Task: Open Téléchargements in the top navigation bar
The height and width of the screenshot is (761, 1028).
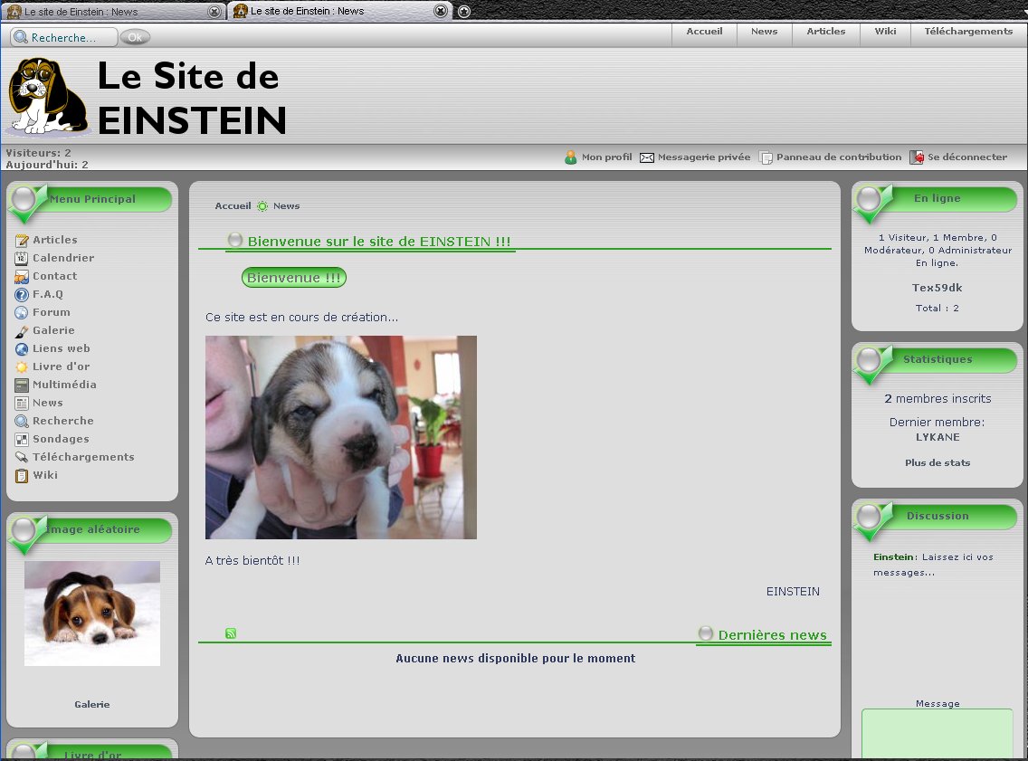Action: 968,32
